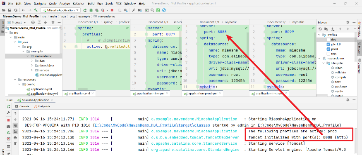Collapse the resources folder in the tree
This screenshot has width=362, height=155.
click(15, 80)
